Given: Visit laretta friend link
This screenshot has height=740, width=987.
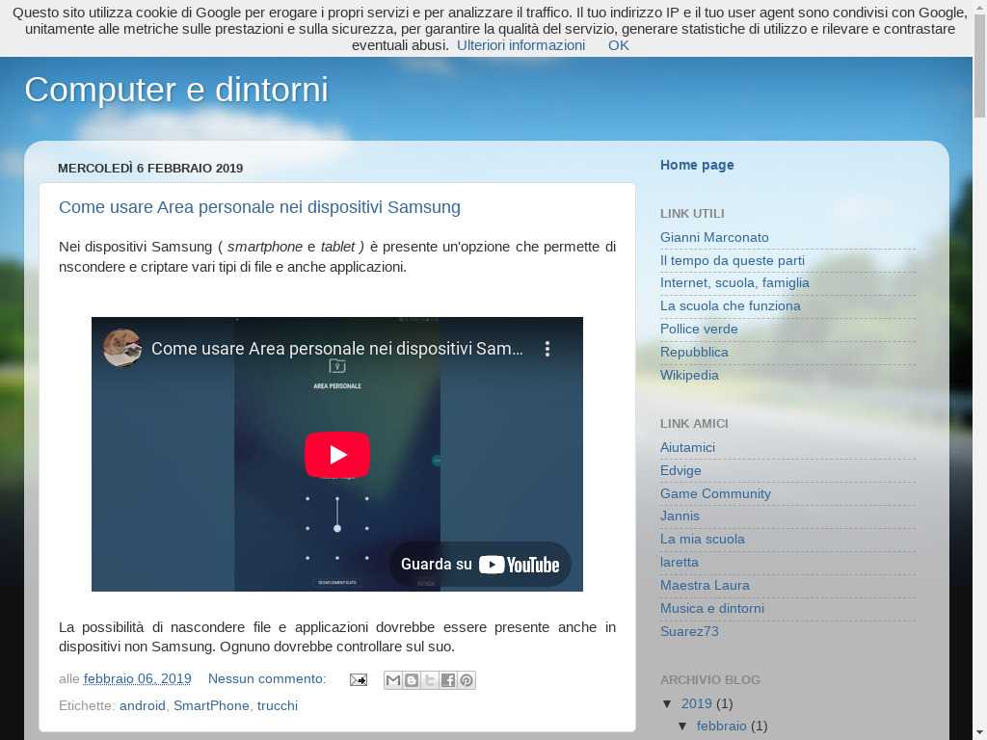Looking at the screenshot, I should click(x=680, y=563).
